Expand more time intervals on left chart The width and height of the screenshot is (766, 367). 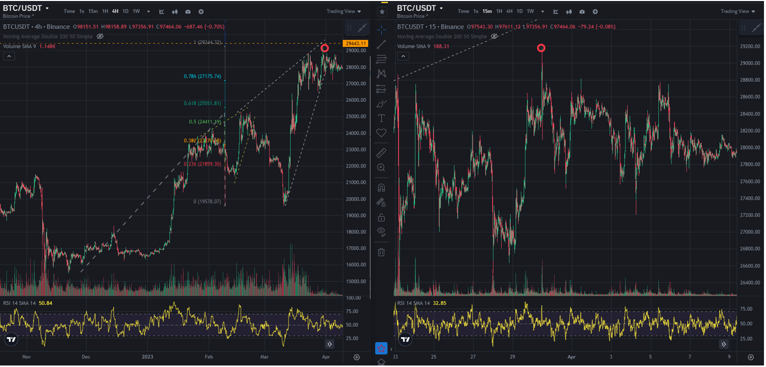click(x=148, y=11)
